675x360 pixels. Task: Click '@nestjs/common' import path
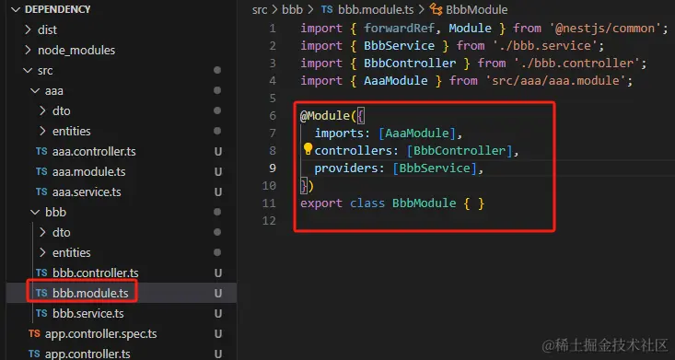[605, 29]
